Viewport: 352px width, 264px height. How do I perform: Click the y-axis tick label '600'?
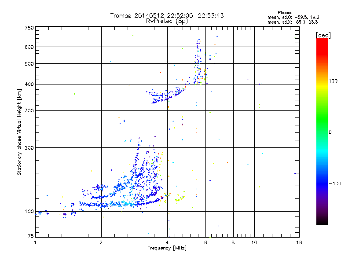(x=29, y=47)
